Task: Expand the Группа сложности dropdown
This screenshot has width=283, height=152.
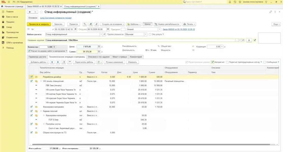Action: pos(146,34)
